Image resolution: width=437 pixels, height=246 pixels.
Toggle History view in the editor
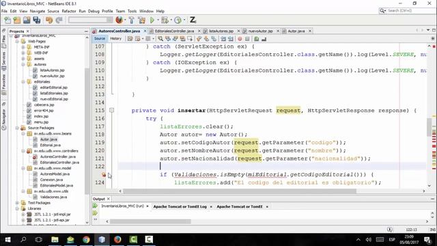pyautogui.click(x=115, y=38)
